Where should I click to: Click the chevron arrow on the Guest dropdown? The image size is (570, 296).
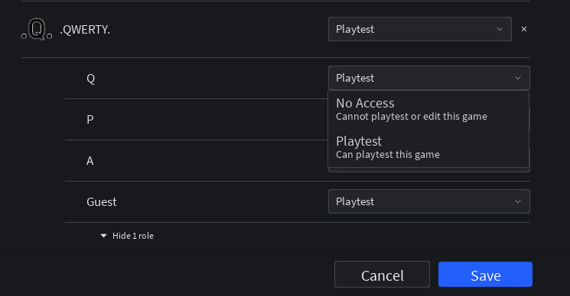click(x=518, y=201)
